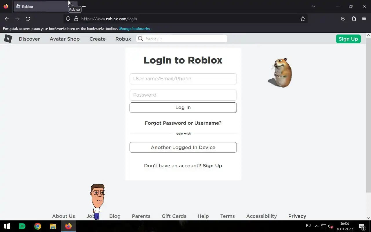Image resolution: width=371 pixels, height=232 pixels.
Task: Click the scrollbar down arrow
Action: [368, 218]
